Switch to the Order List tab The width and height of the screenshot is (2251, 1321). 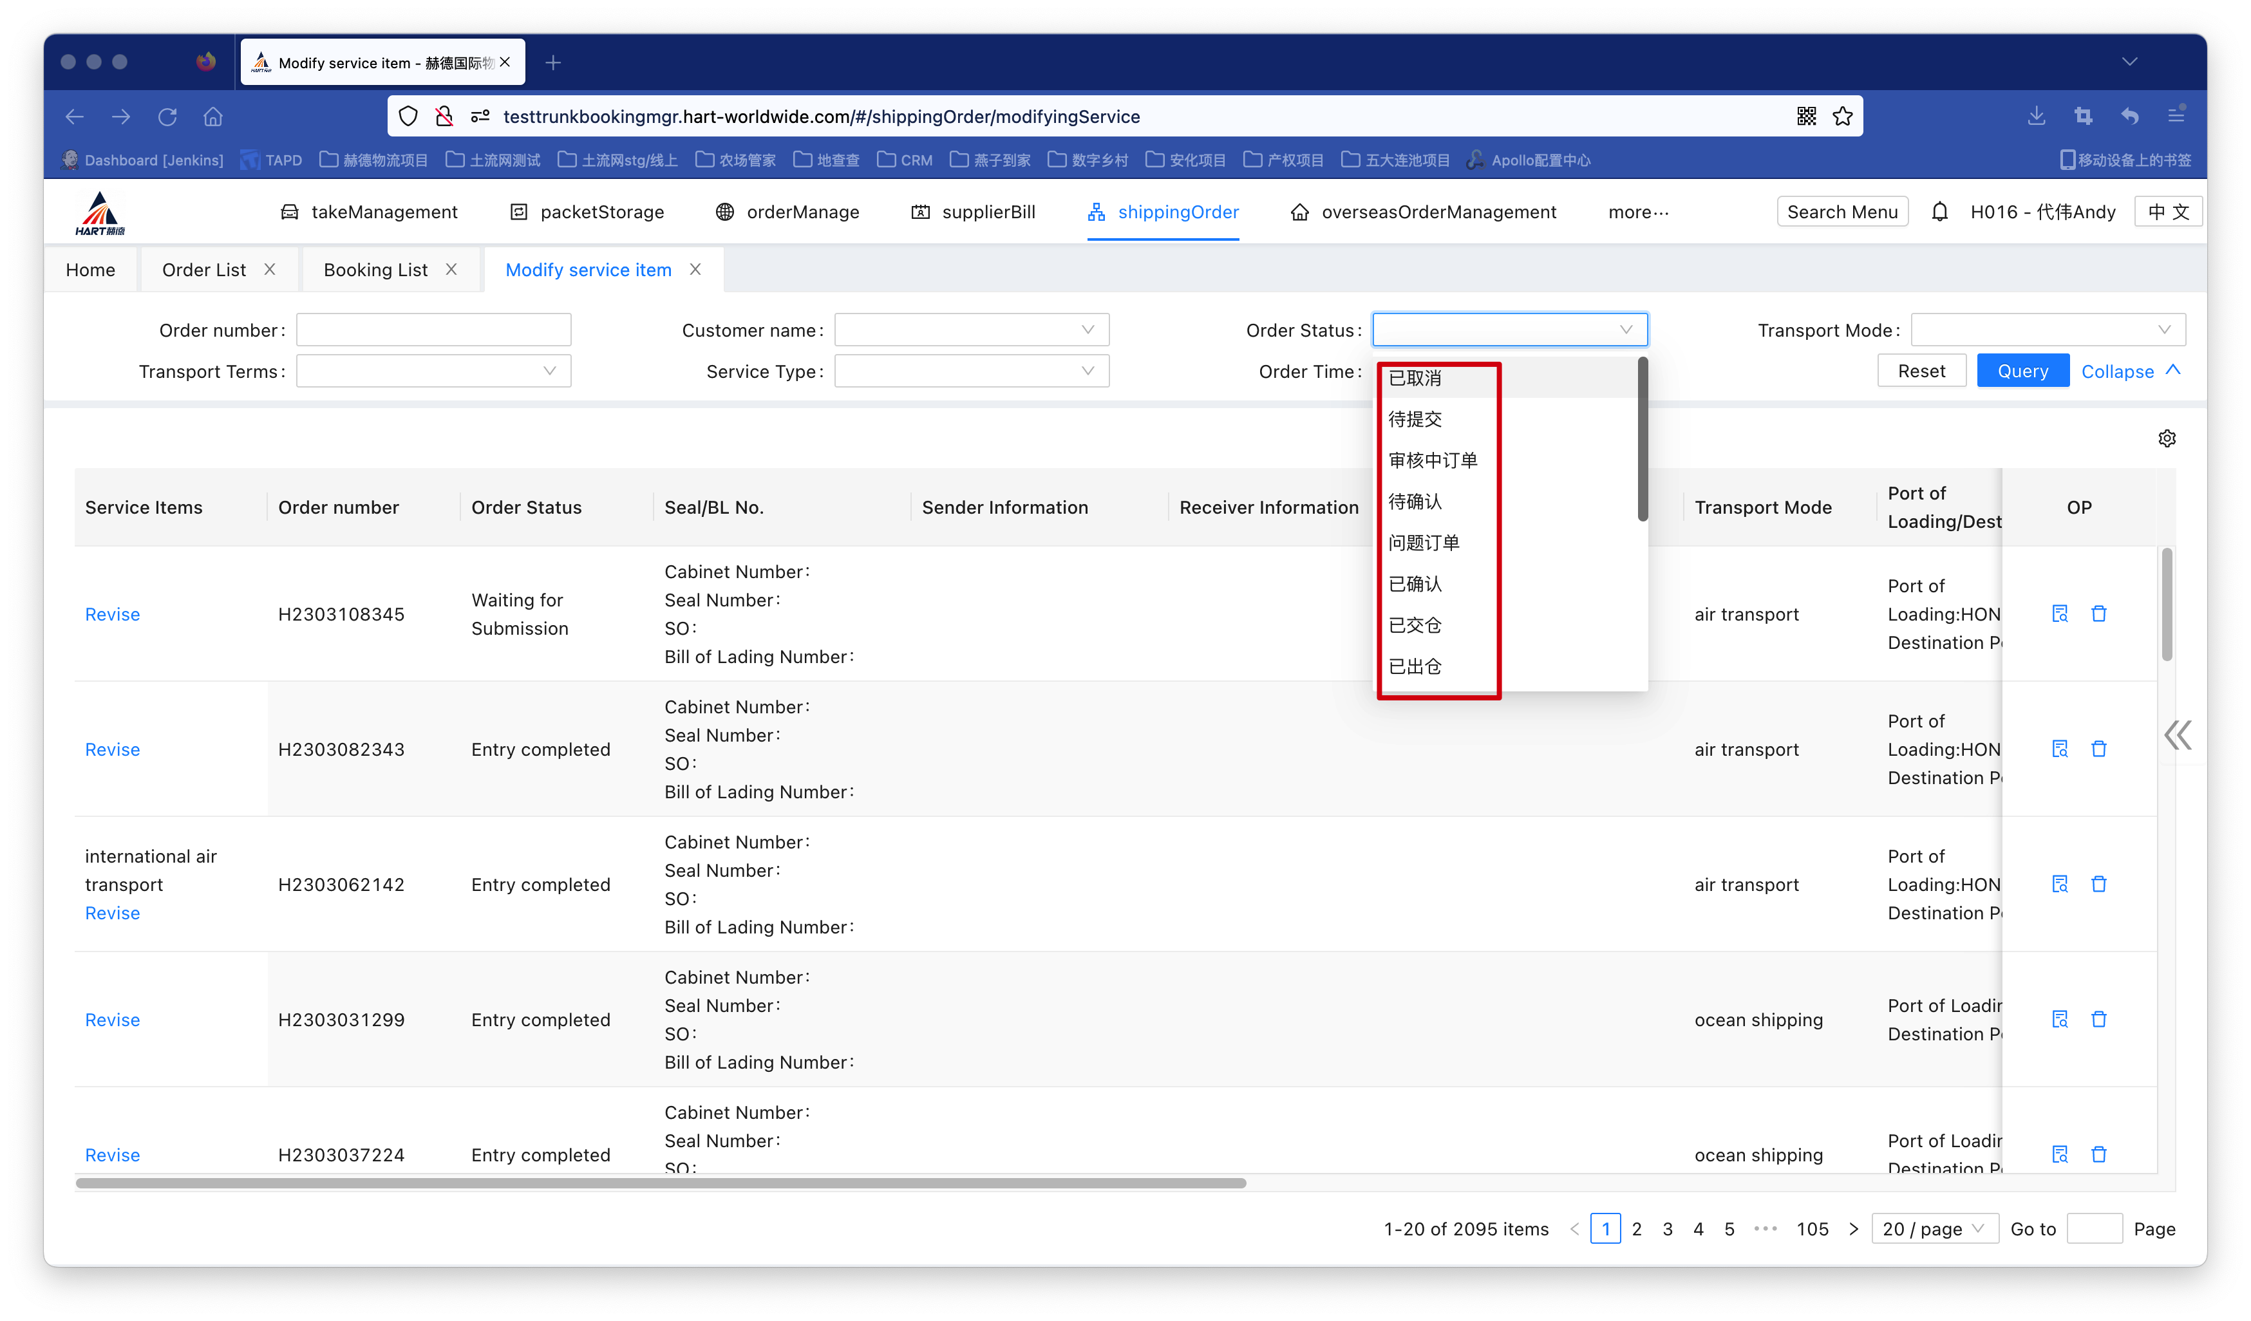click(x=203, y=270)
